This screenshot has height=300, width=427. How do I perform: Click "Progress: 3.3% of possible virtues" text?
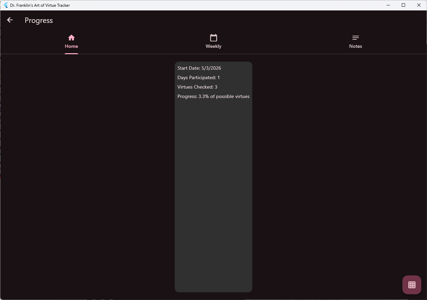(213, 96)
